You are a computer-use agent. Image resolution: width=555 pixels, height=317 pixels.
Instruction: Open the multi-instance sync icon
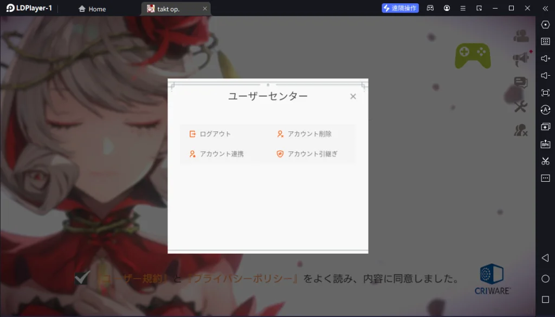[x=545, y=127]
